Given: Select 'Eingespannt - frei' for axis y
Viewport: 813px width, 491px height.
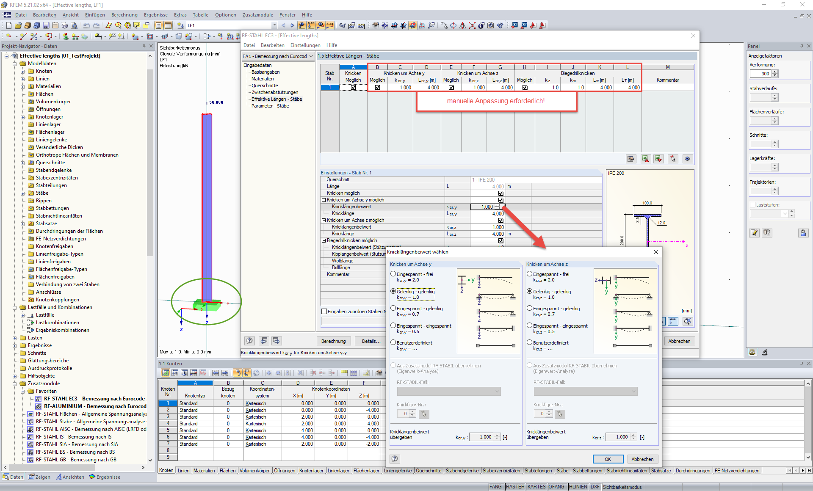Looking at the screenshot, I should point(393,274).
